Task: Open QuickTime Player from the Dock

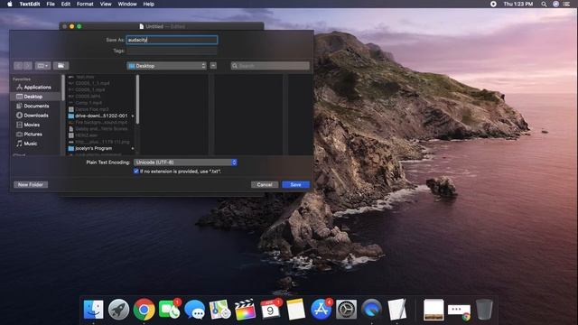Action: (371, 309)
